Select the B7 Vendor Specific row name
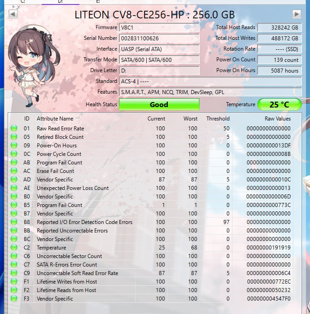The height and width of the screenshot is (314, 310). click(55, 214)
